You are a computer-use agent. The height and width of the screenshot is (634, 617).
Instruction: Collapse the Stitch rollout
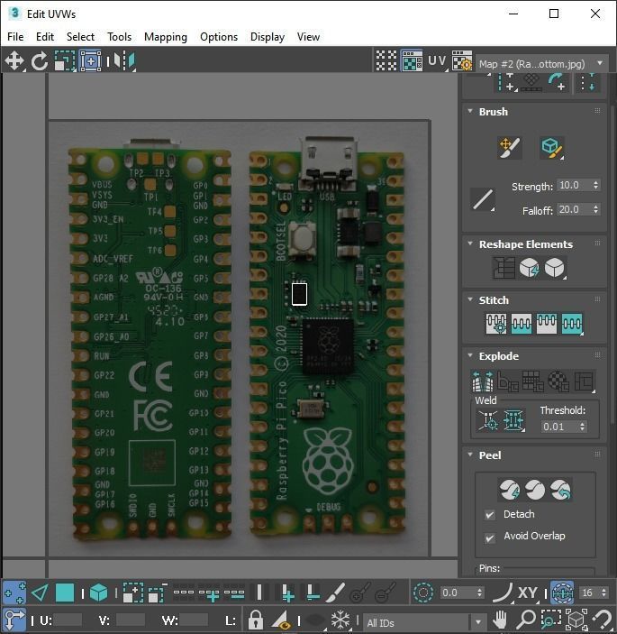click(470, 299)
